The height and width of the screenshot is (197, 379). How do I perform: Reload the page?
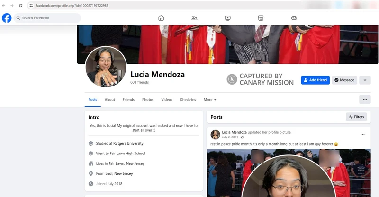click(21, 5)
